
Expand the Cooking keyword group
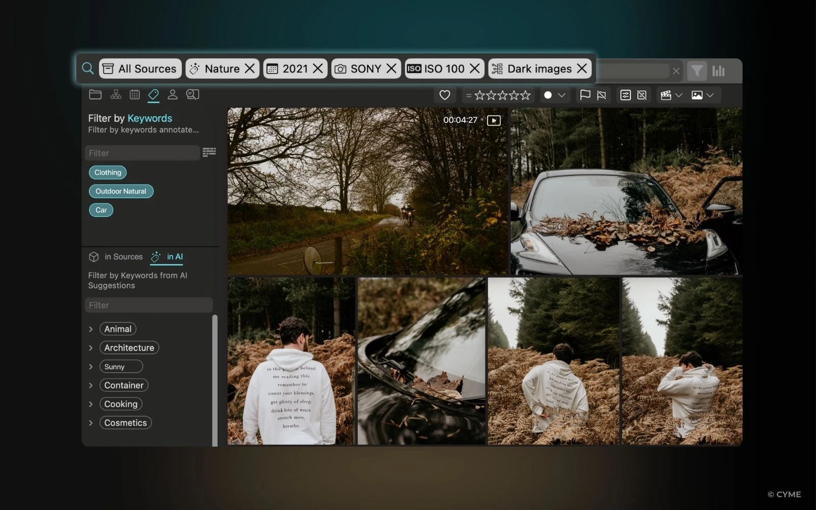tap(91, 404)
